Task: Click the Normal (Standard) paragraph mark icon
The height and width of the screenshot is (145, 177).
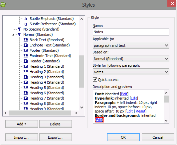Action: pyautogui.click(x=19, y=35)
